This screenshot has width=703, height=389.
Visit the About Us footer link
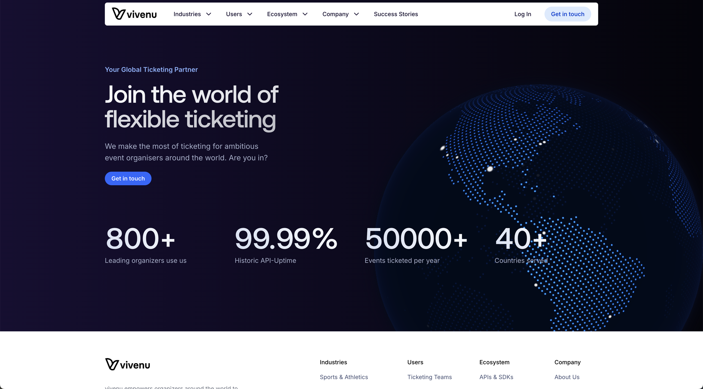tap(567, 377)
